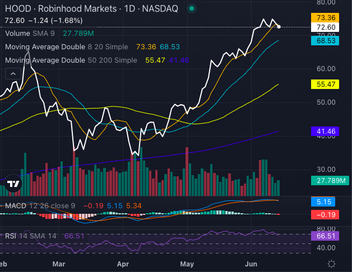Click the white 72.60 current price label

tap(325, 27)
